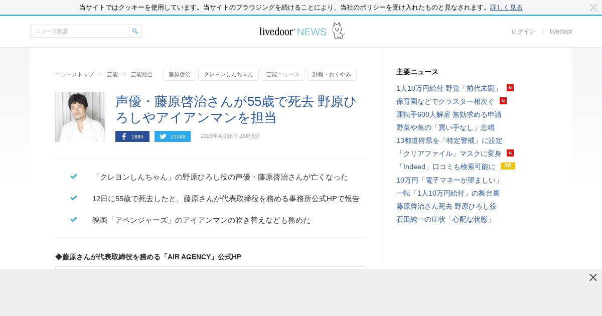The image size is (602, 316).
Task: Click summary line about 野原ひろし役の声優
Action: coord(220,177)
